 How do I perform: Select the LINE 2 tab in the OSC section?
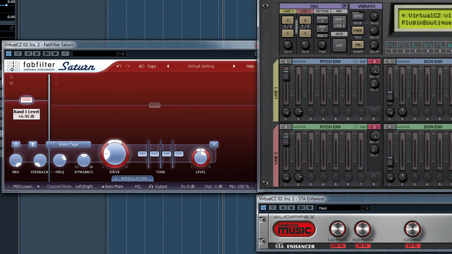pos(305,11)
